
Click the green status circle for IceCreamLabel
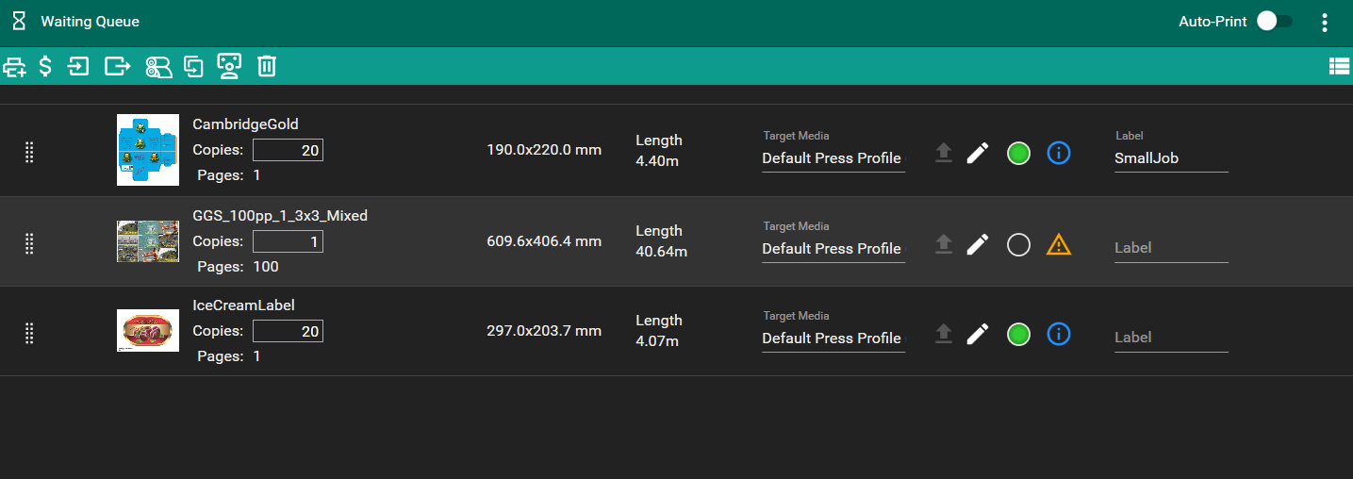[x=1018, y=334]
